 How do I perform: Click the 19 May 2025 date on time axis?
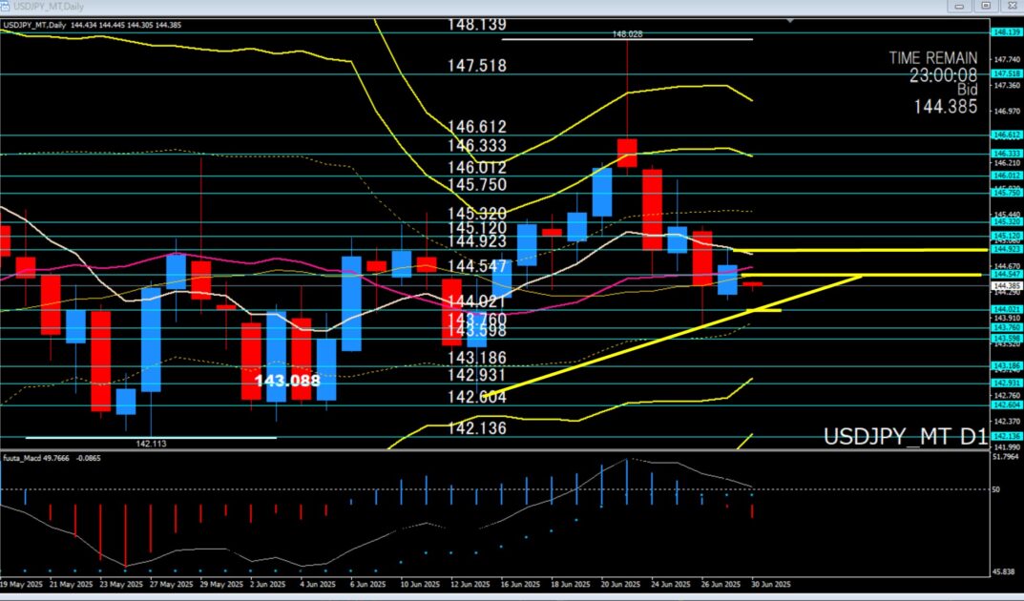tap(20, 584)
